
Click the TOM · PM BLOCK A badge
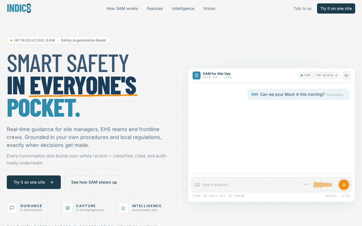coord(319,75)
